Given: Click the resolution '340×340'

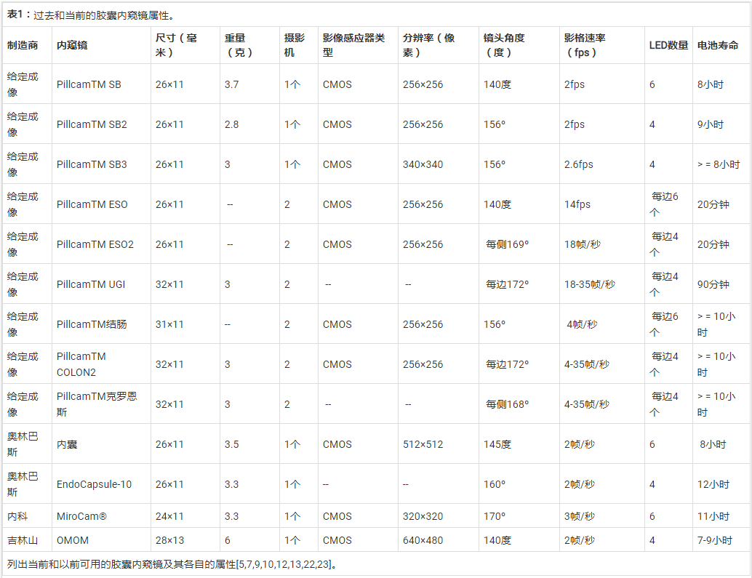Looking at the screenshot, I should (423, 164).
